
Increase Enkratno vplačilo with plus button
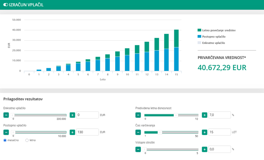pyautogui.click(x=72, y=115)
